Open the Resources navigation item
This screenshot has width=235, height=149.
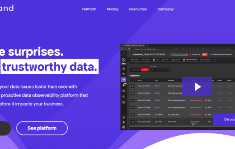[x=138, y=9]
